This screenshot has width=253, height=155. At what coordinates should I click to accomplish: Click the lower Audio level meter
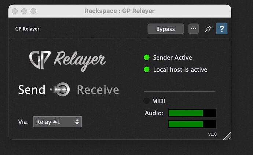point(192,124)
